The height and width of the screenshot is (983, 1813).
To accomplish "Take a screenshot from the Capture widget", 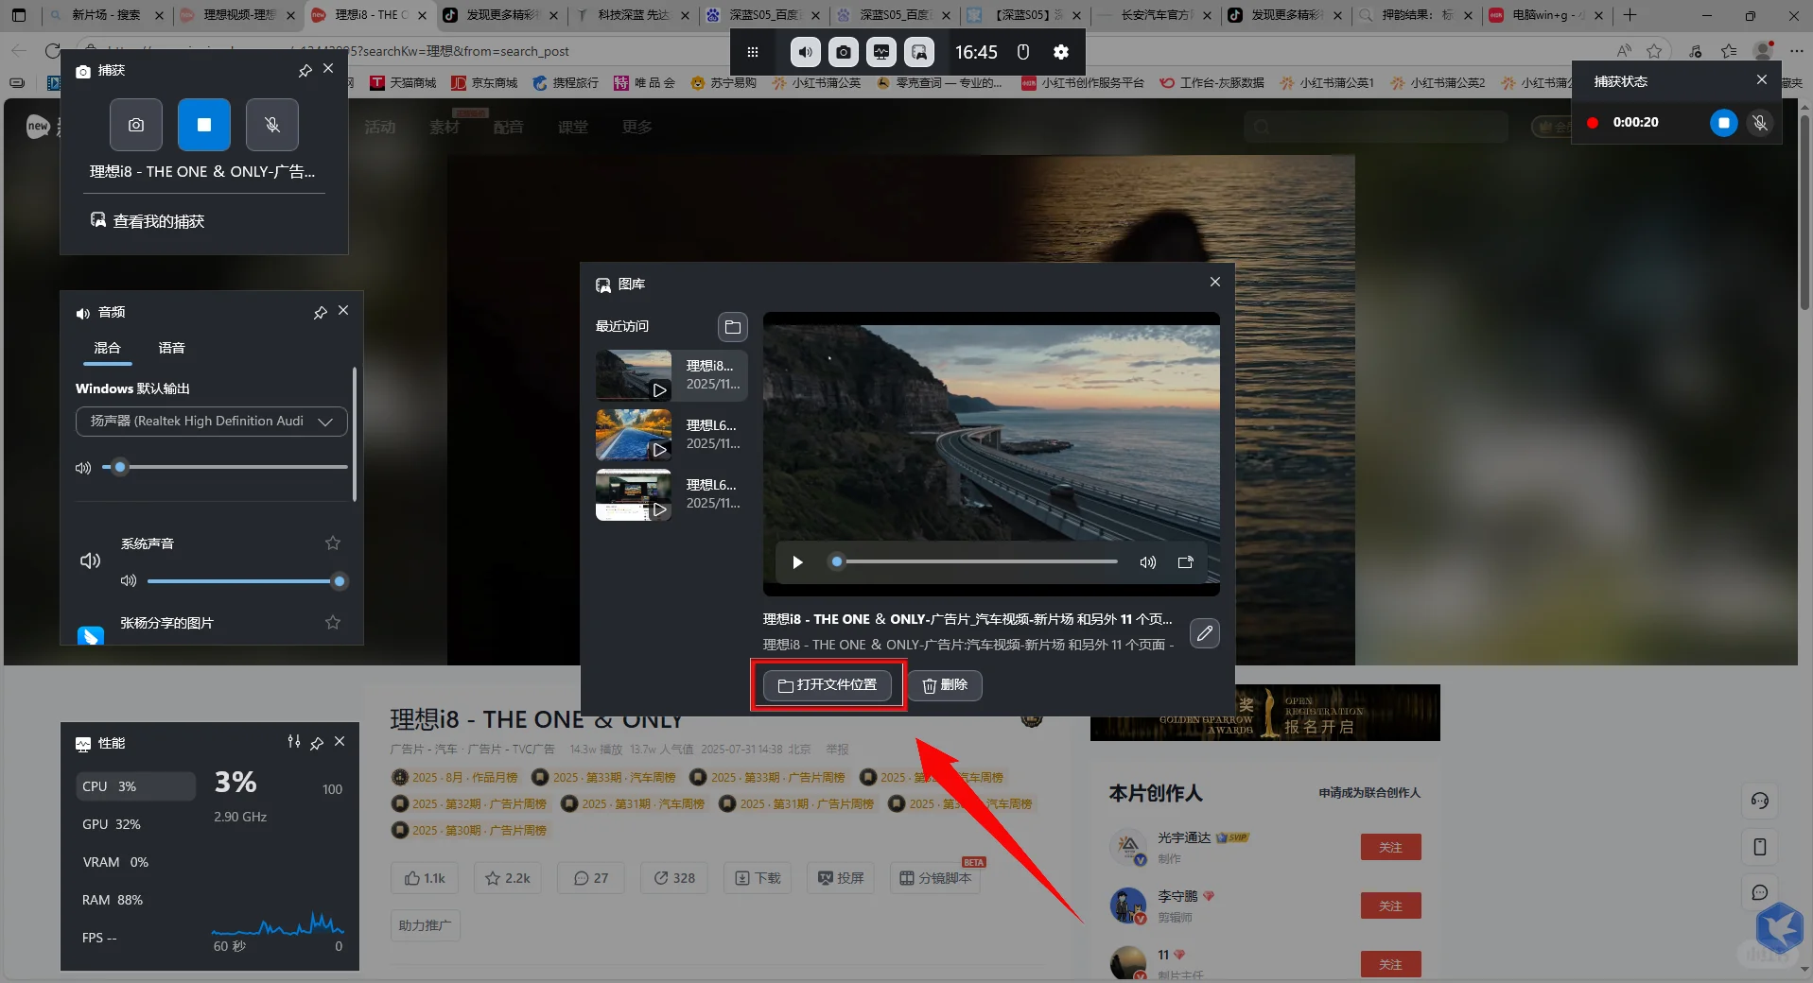I will tap(136, 125).
